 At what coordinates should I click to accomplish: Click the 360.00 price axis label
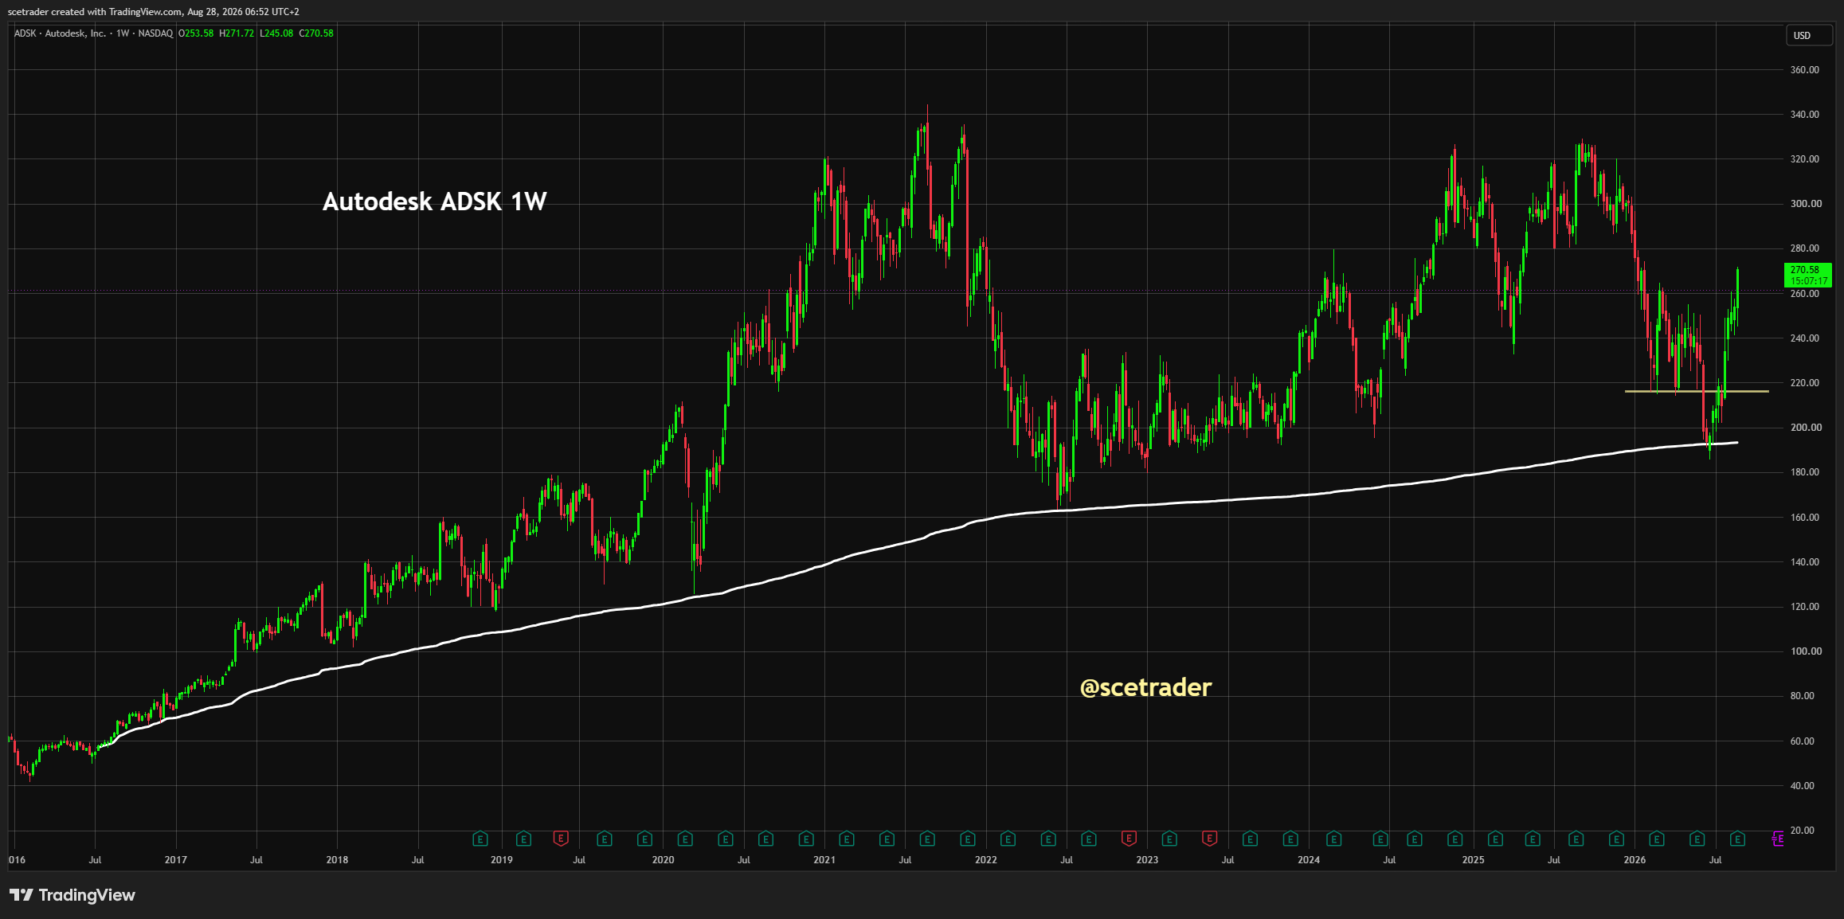[x=1805, y=70]
